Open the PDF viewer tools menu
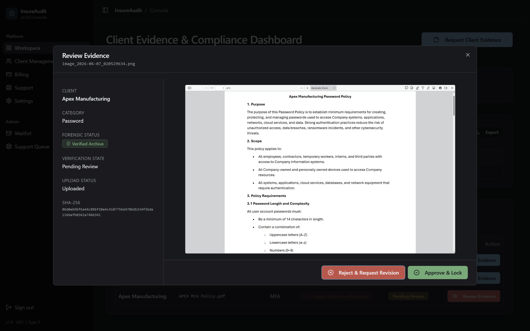This screenshot has height=331, width=530. pos(452,88)
